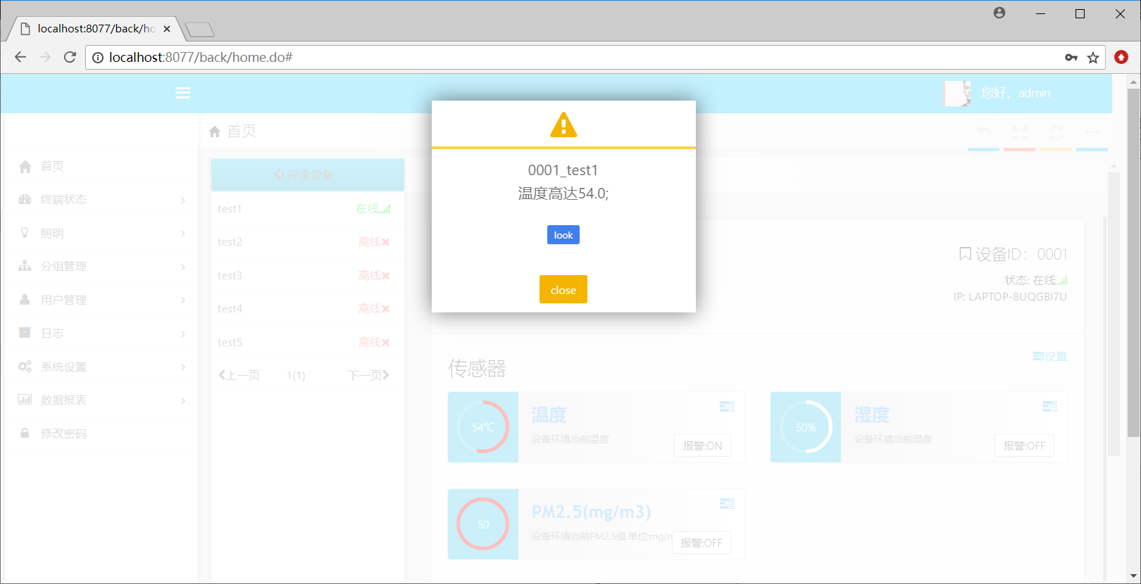The image size is (1141, 584).
Task: Select device test4 in the list
Action: (x=308, y=309)
